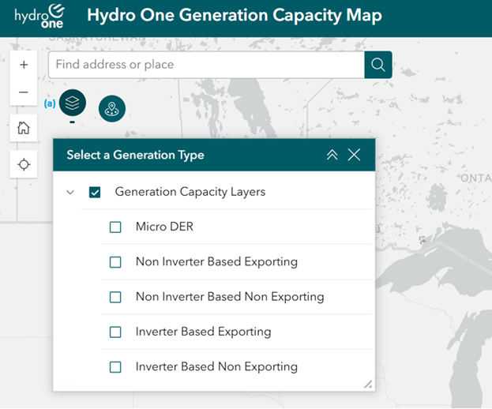Find my location with the crosshair button
Viewport: 492px width, 409px height.
(24, 164)
